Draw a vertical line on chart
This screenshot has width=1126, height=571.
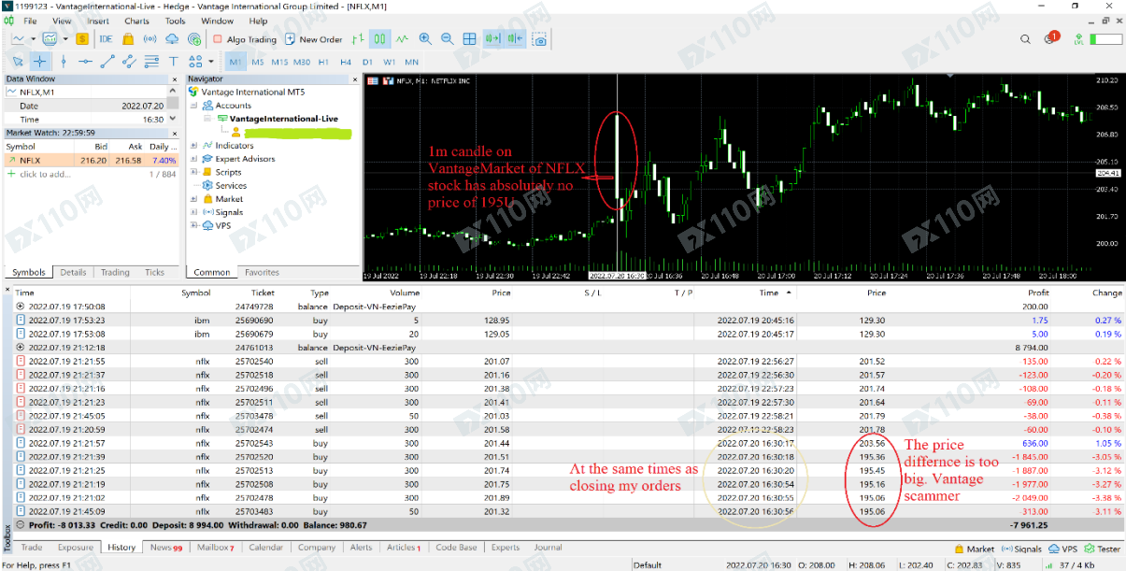(x=64, y=62)
